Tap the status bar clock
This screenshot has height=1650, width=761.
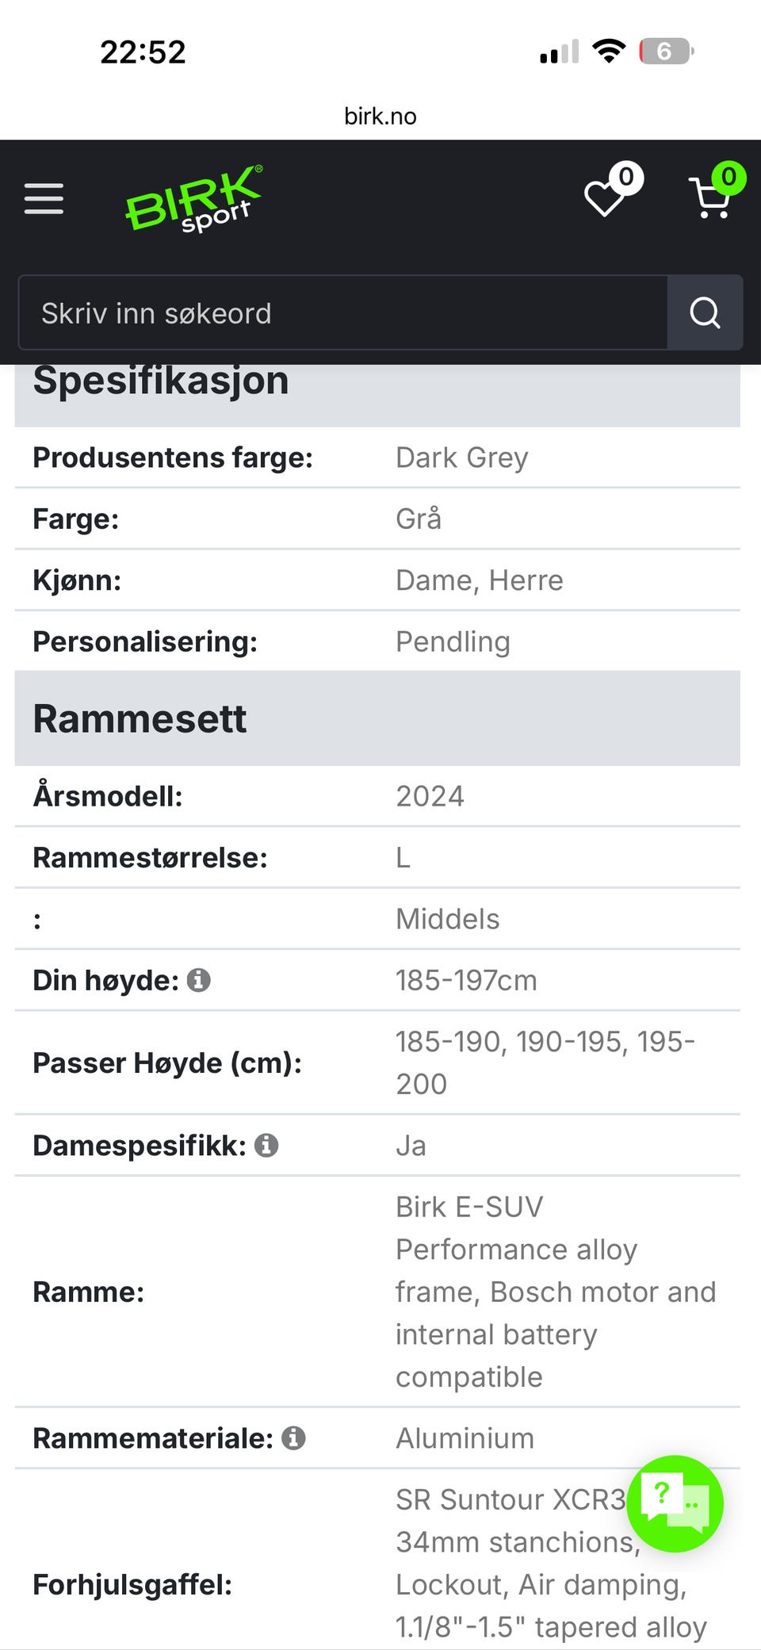point(143,52)
